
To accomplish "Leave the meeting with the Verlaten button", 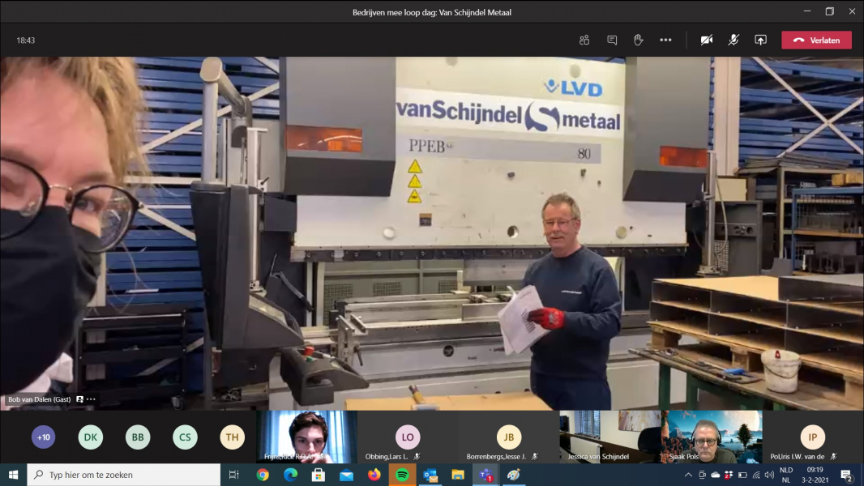I will 817,40.
